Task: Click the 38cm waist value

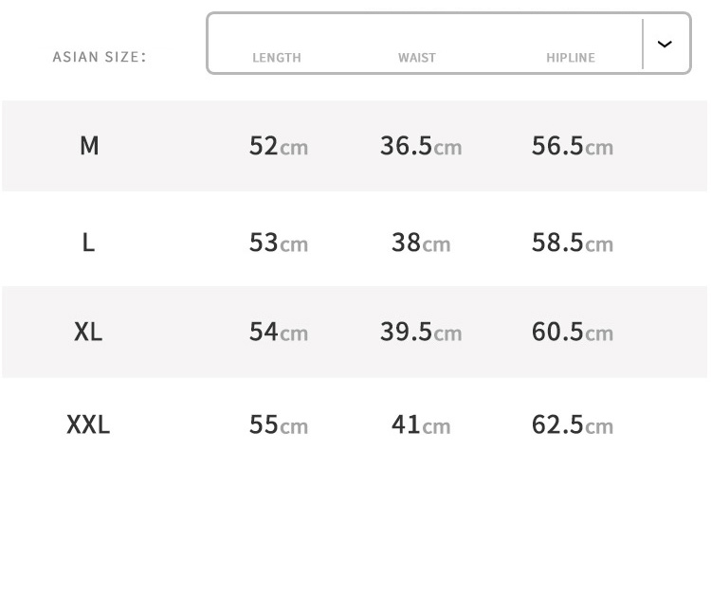Action: [421, 243]
